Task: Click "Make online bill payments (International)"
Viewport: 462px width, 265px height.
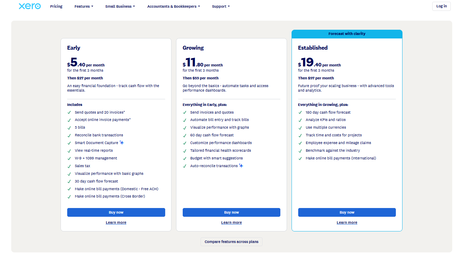Action: click(x=341, y=158)
